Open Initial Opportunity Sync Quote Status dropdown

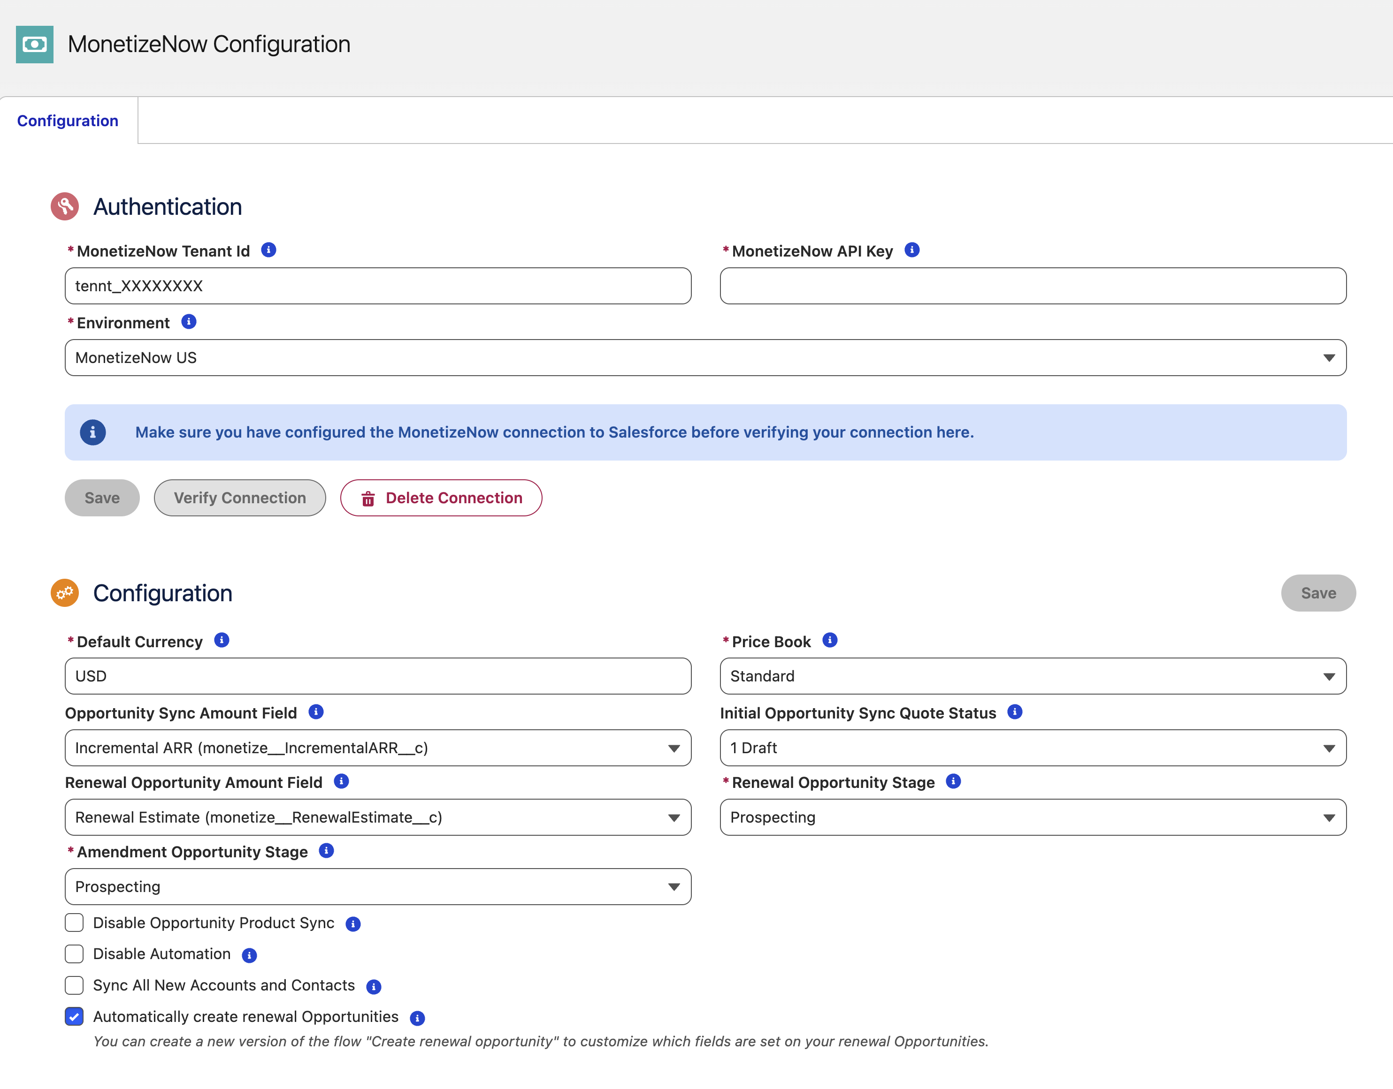pyautogui.click(x=1033, y=748)
